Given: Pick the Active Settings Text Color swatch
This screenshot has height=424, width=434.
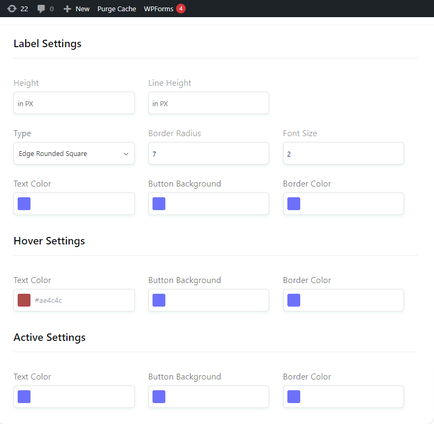Looking at the screenshot, I should 24,397.
